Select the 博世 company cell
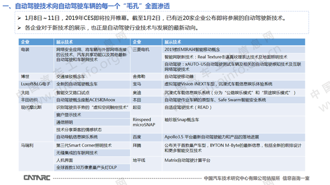This screenshot has width=330, height=185. tap(36, 77)
